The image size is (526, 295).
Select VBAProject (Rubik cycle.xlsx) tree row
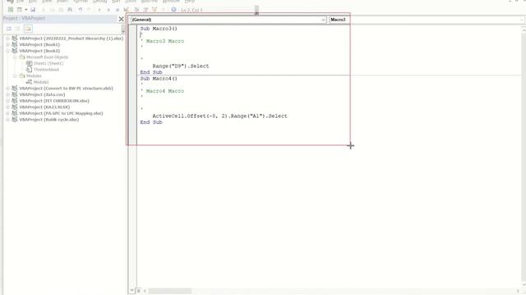coord(49,120)
